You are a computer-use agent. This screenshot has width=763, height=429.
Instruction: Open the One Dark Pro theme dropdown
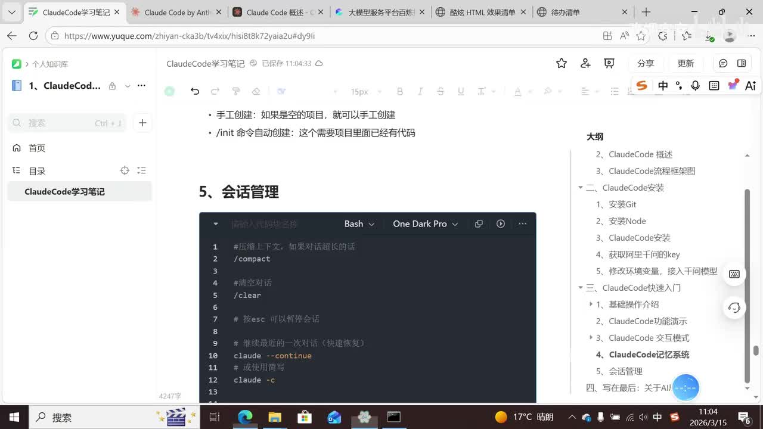coord(426,224)
